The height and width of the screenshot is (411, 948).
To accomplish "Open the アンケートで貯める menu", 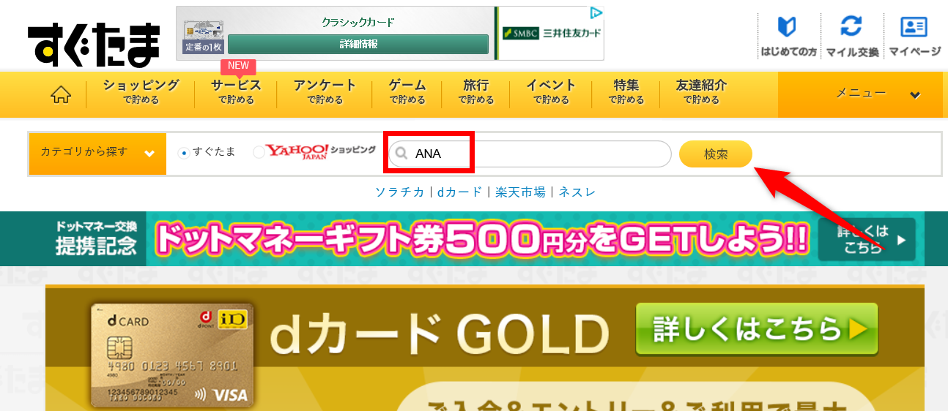I will [325, 92].
